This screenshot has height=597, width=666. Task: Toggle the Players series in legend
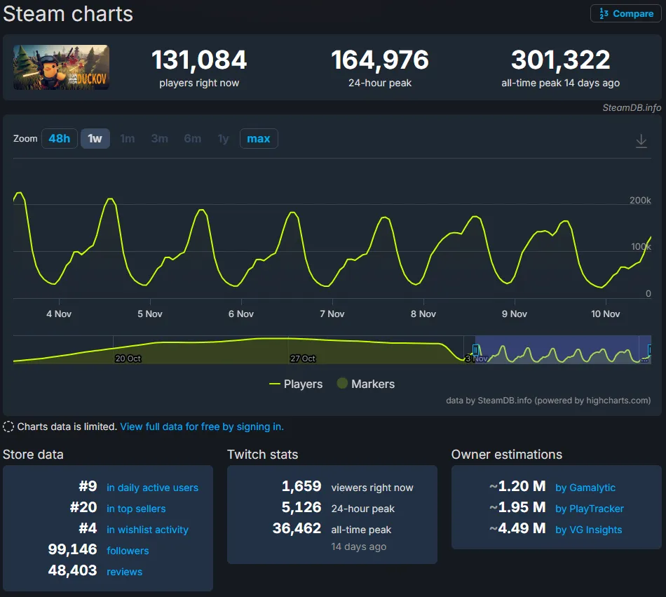[296, 384]
